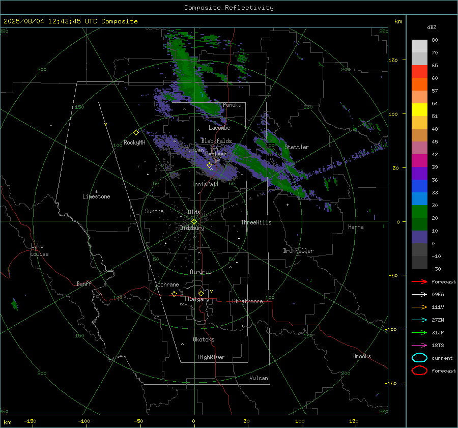Viewport: 458px width, 428px height.
Task: Click the yellow diamond marker near Cochrane
Action: point(174,294)
